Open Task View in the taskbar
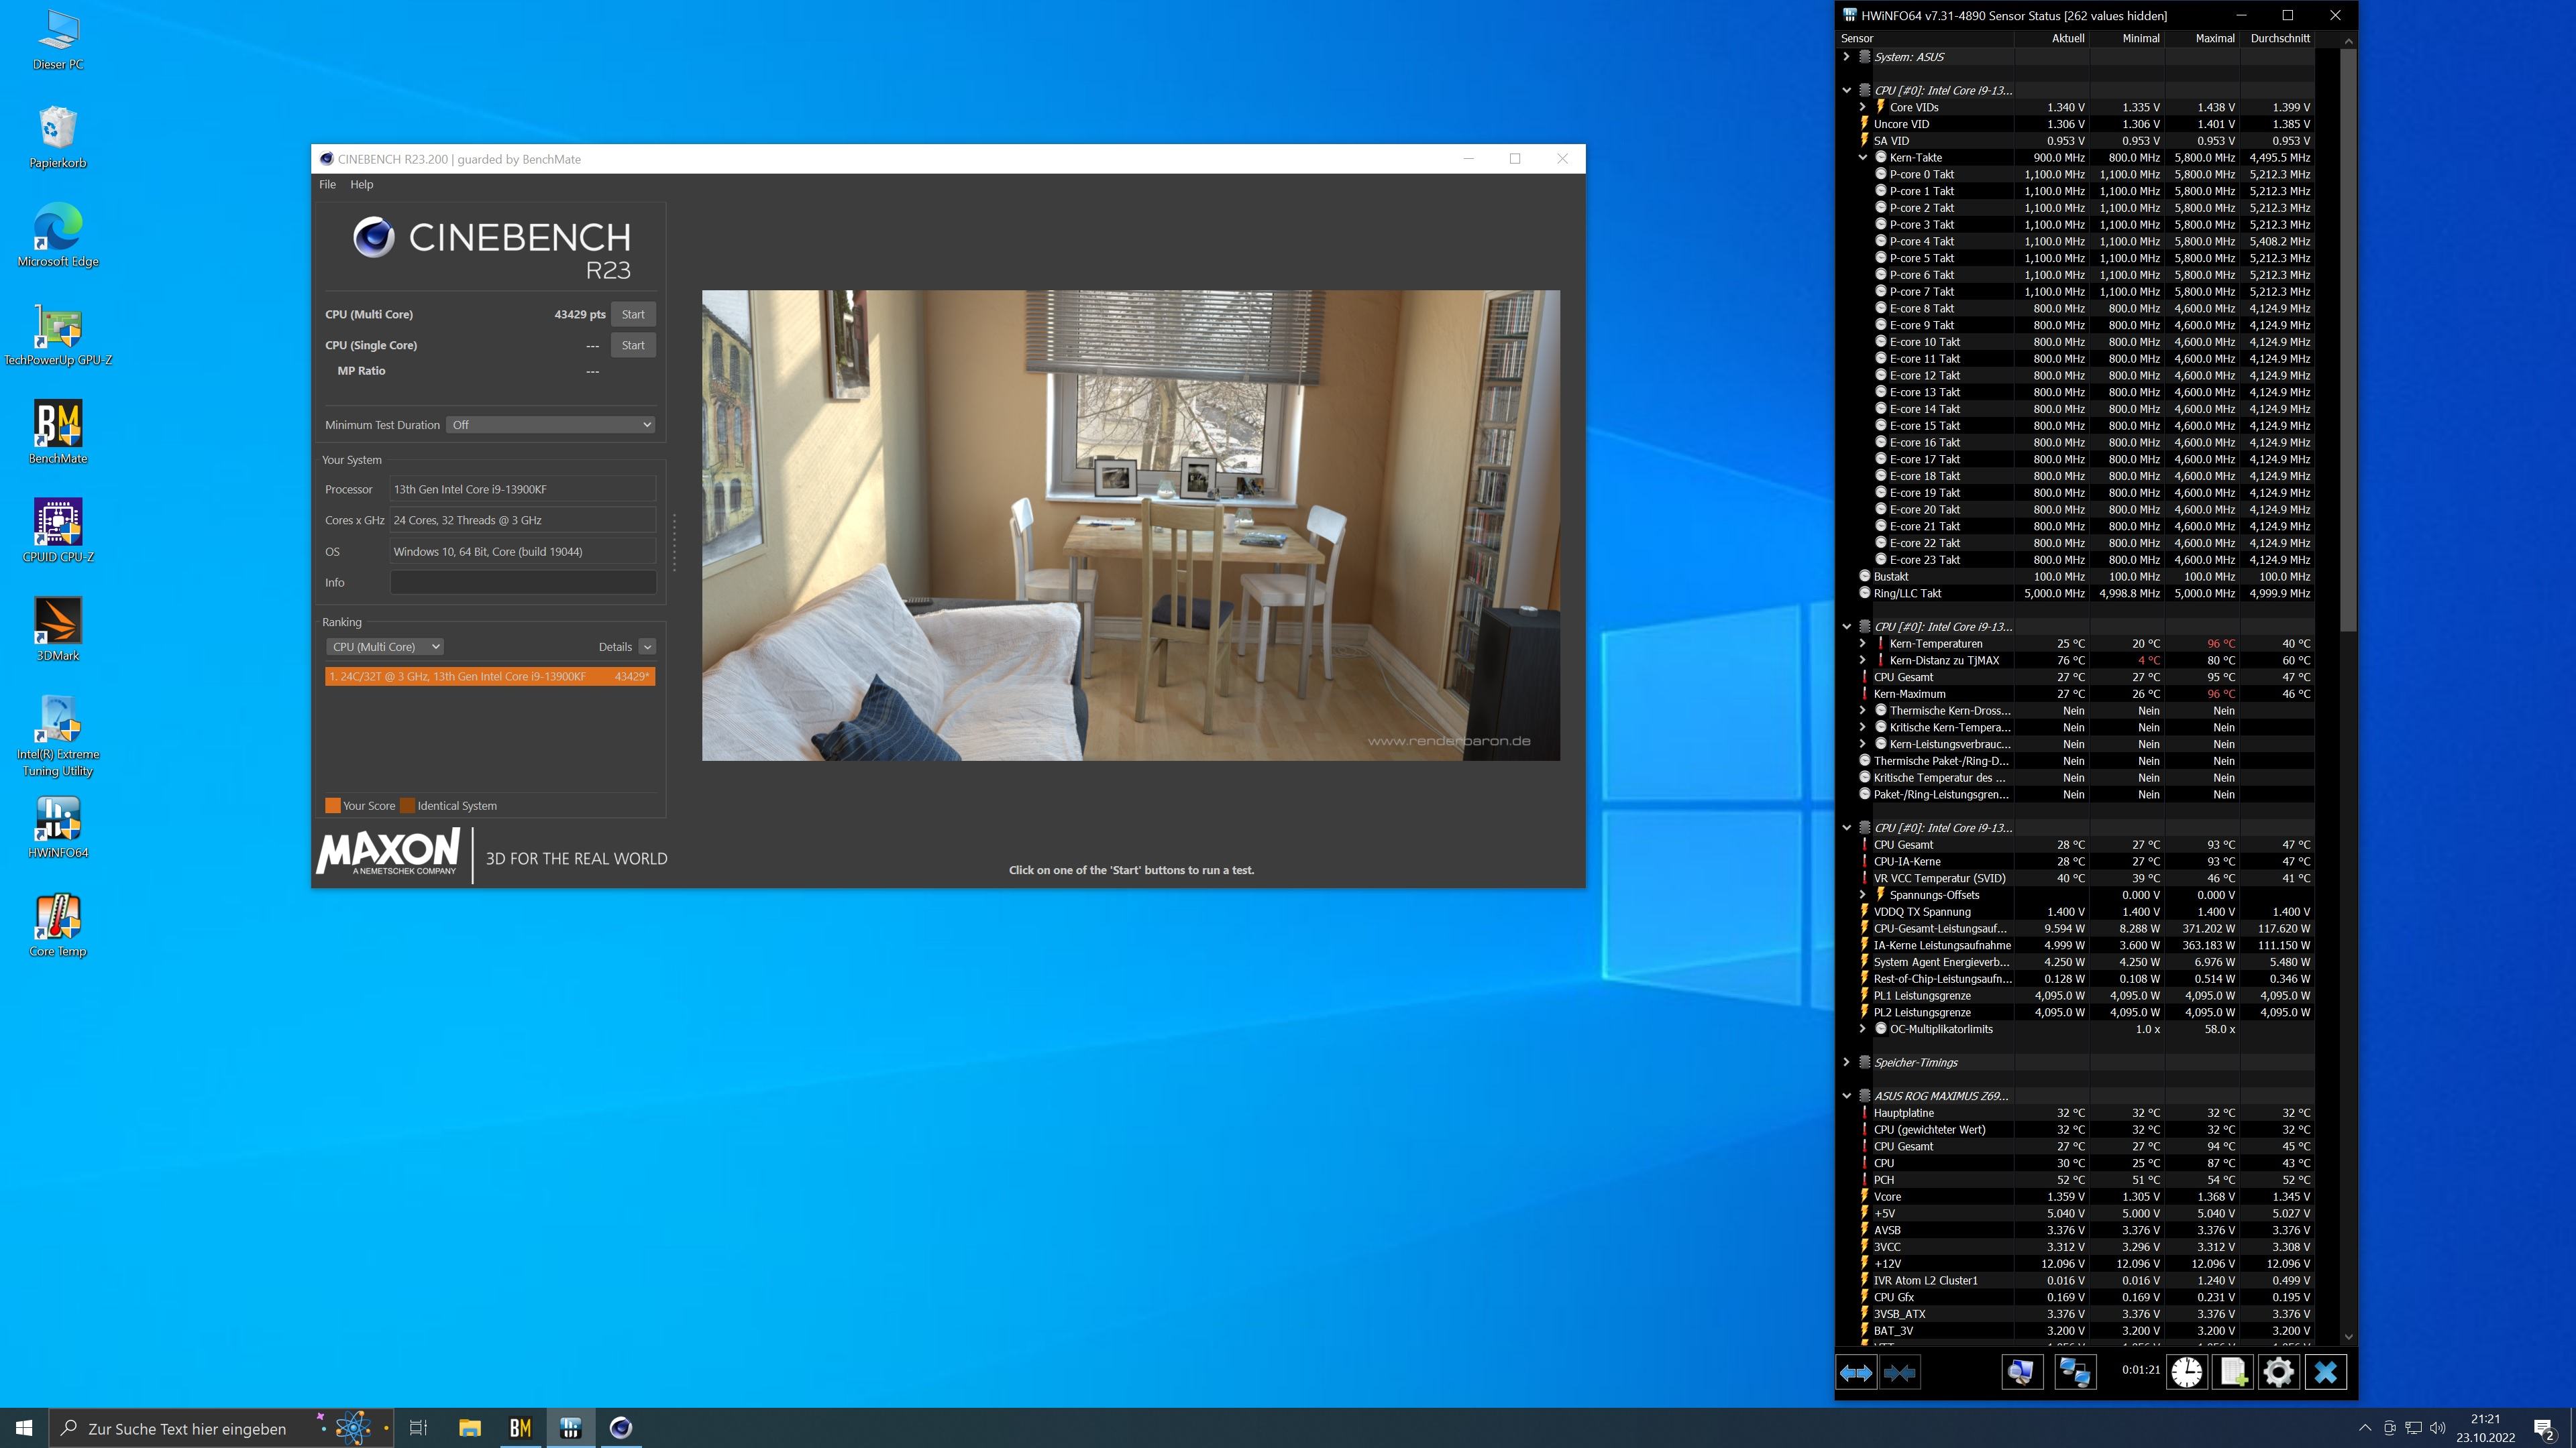 point(419,1428)
